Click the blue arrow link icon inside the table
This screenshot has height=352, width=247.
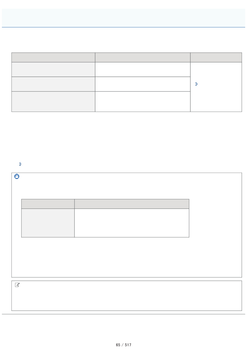196,84
